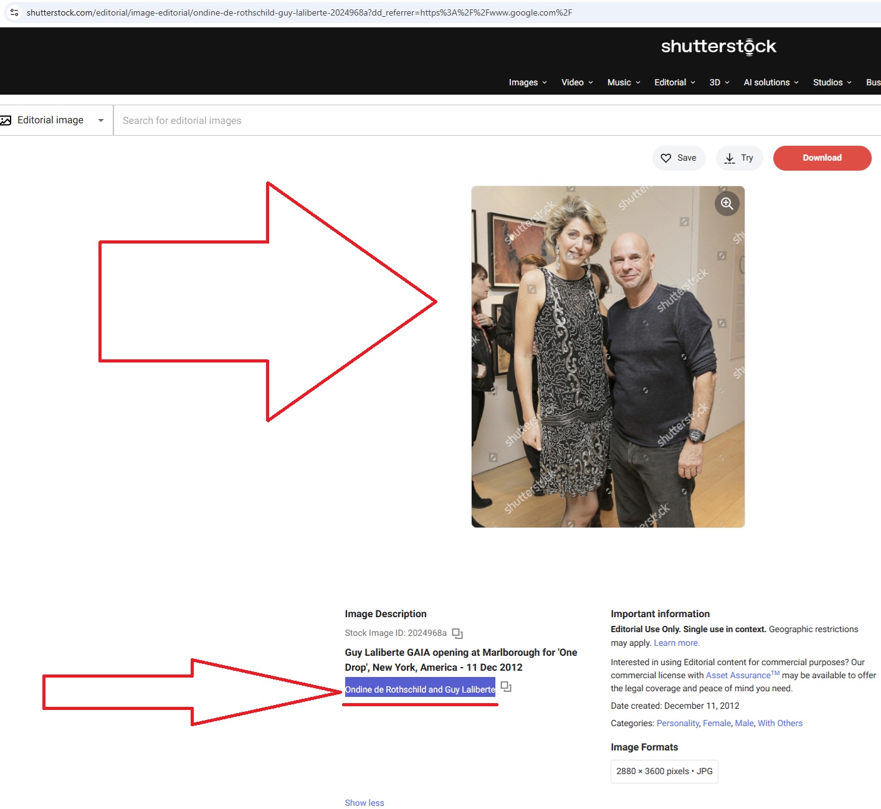
Task: Open the Female category link
Action: [717, 723]
